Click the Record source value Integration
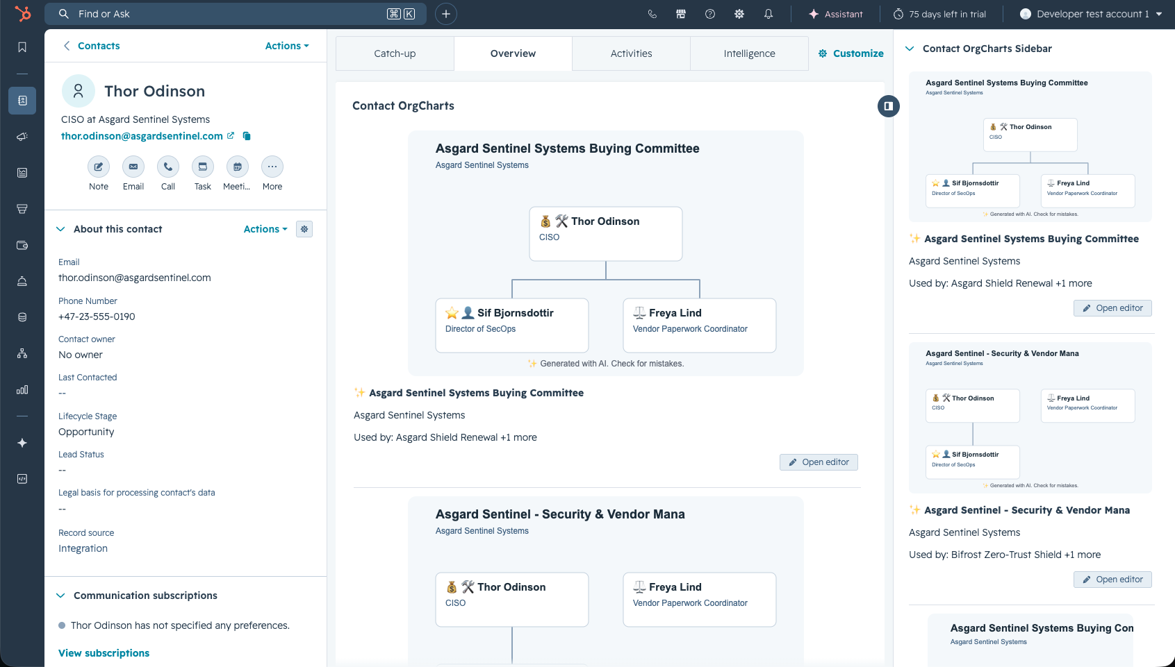 pyautogui.click(x=83, y=548)
